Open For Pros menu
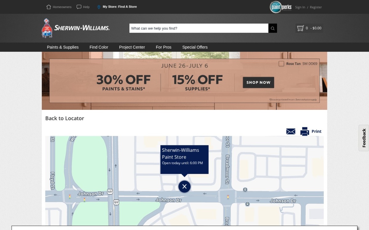This screenshot has width=369, height=230. (164, 47)
